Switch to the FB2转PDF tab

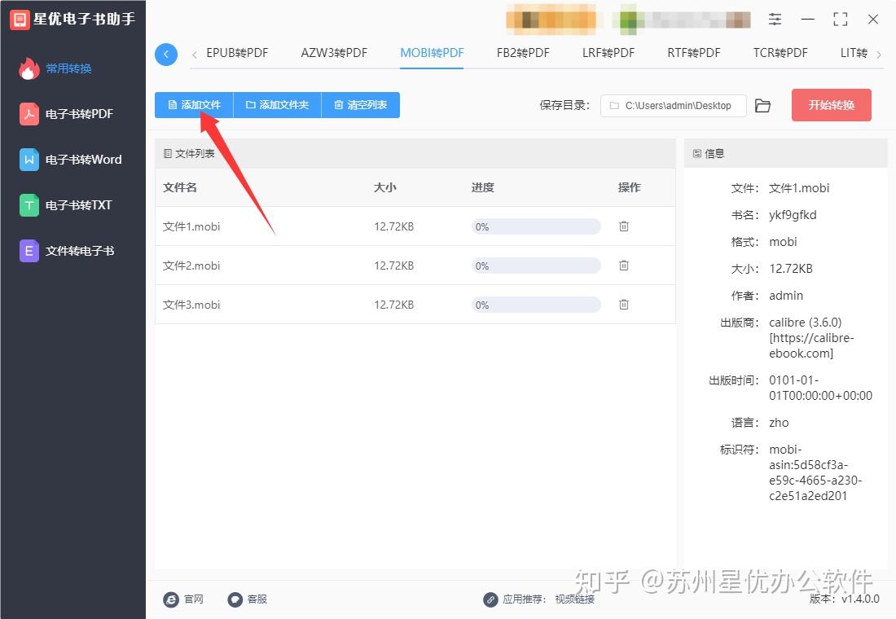click(522, 52)
